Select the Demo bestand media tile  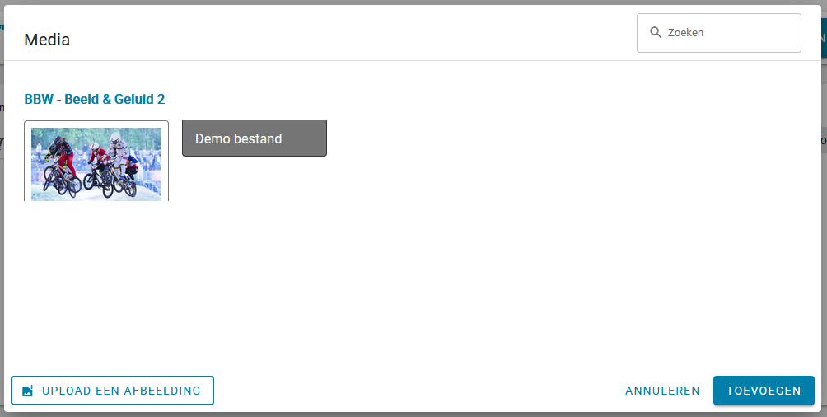coord(255,138)
